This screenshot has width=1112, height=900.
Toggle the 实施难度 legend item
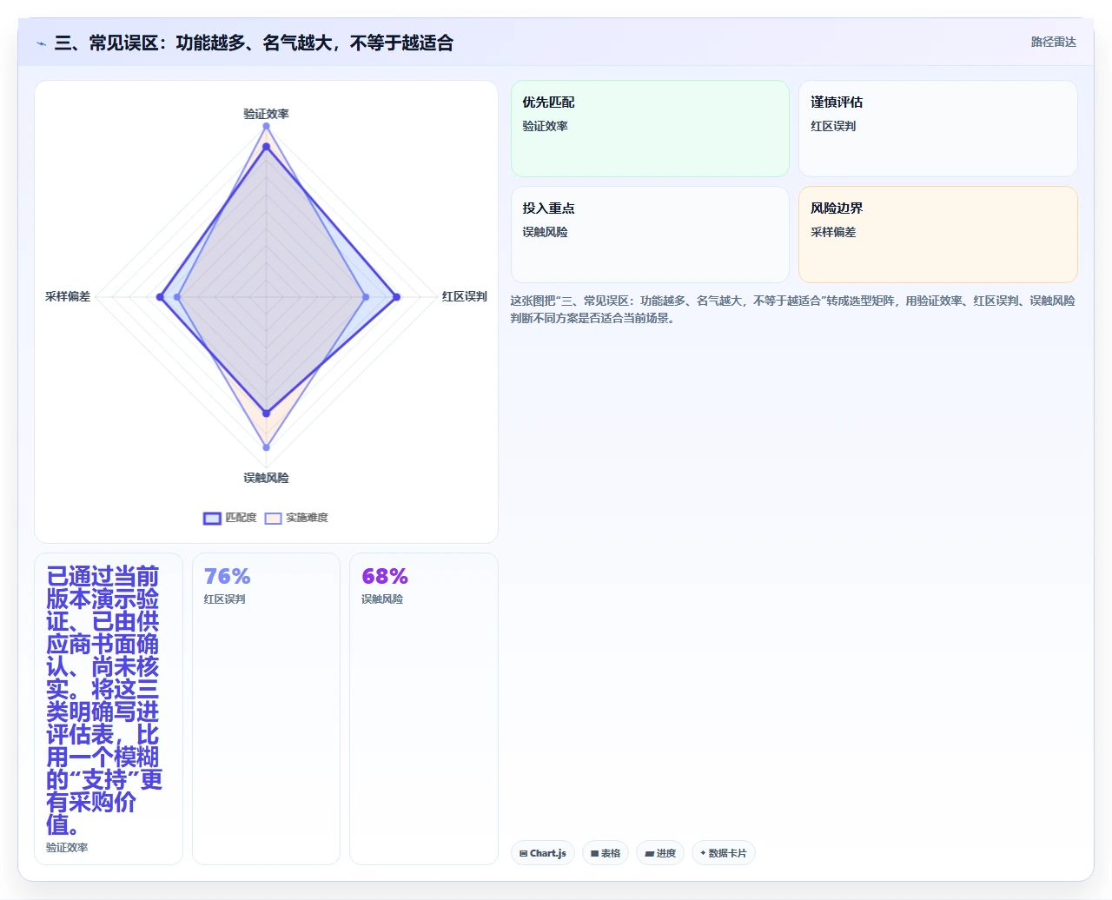(x=296, y=518)
